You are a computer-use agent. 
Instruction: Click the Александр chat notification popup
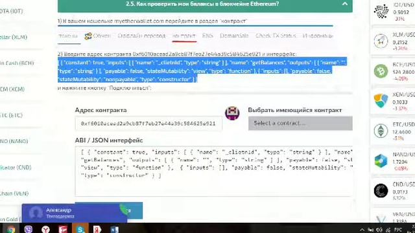click(x=75, y=213)
